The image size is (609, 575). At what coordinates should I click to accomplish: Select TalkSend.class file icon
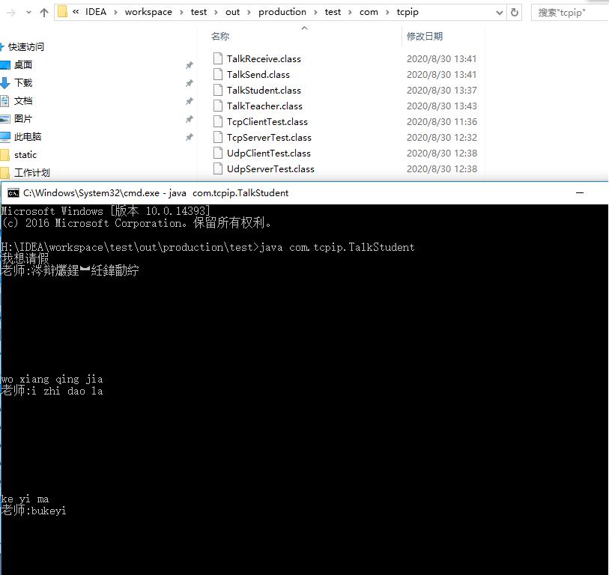218,74
